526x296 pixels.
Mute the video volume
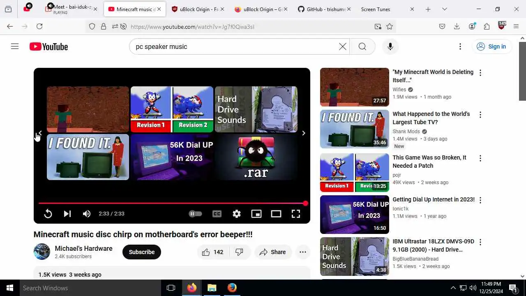coord(86,214)
